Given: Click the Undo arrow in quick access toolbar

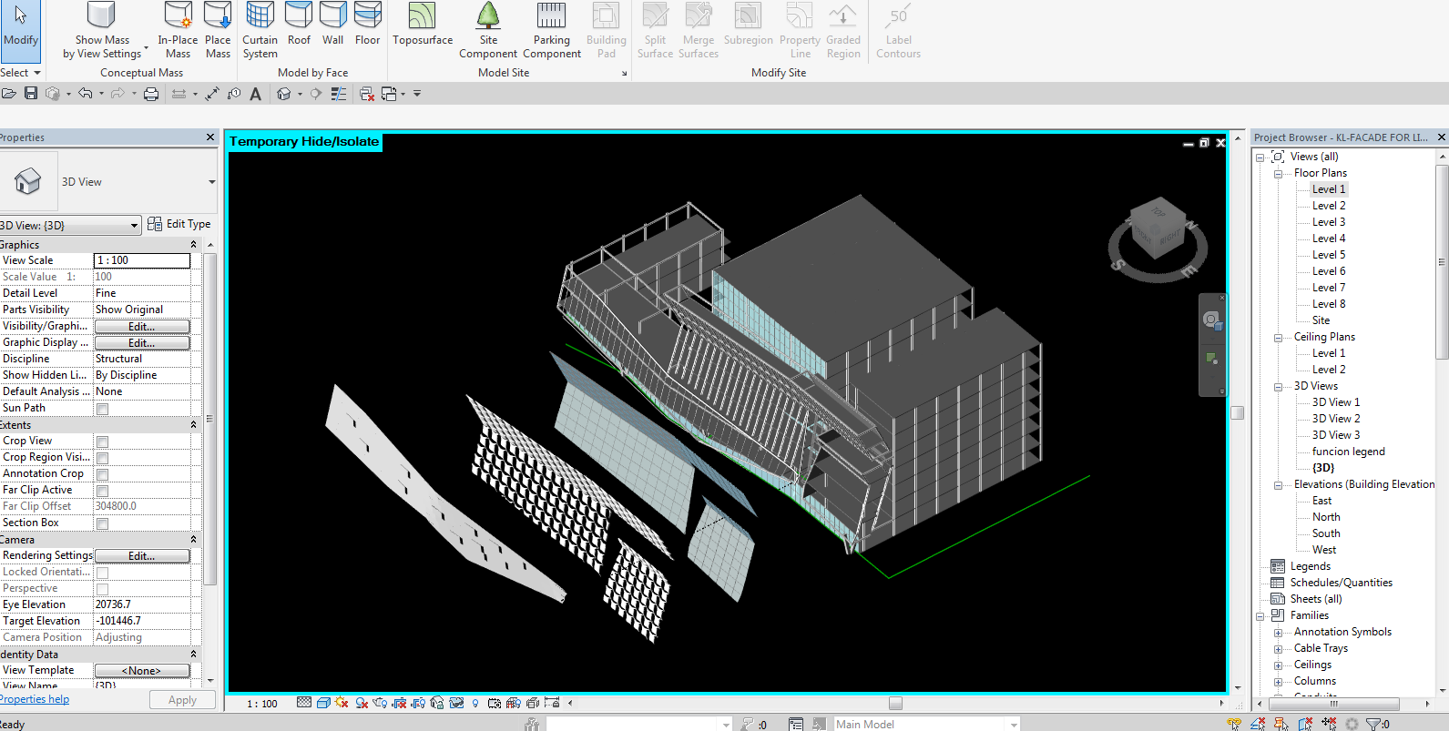Looking at the screenshot, I should pos(85,94).
